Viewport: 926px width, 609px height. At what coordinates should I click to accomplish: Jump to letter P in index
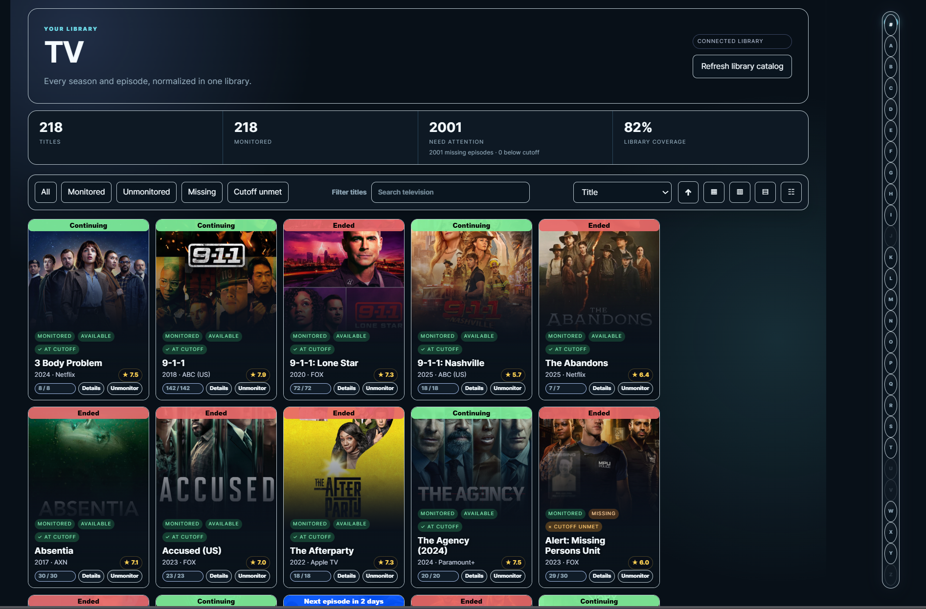pos(891,363)
